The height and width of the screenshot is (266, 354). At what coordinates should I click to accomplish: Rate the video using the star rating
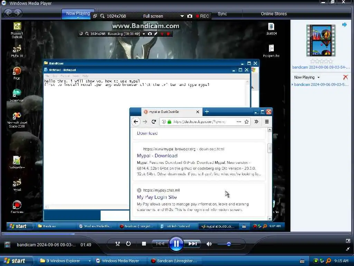pyautogui.click(x=321, y=61)
